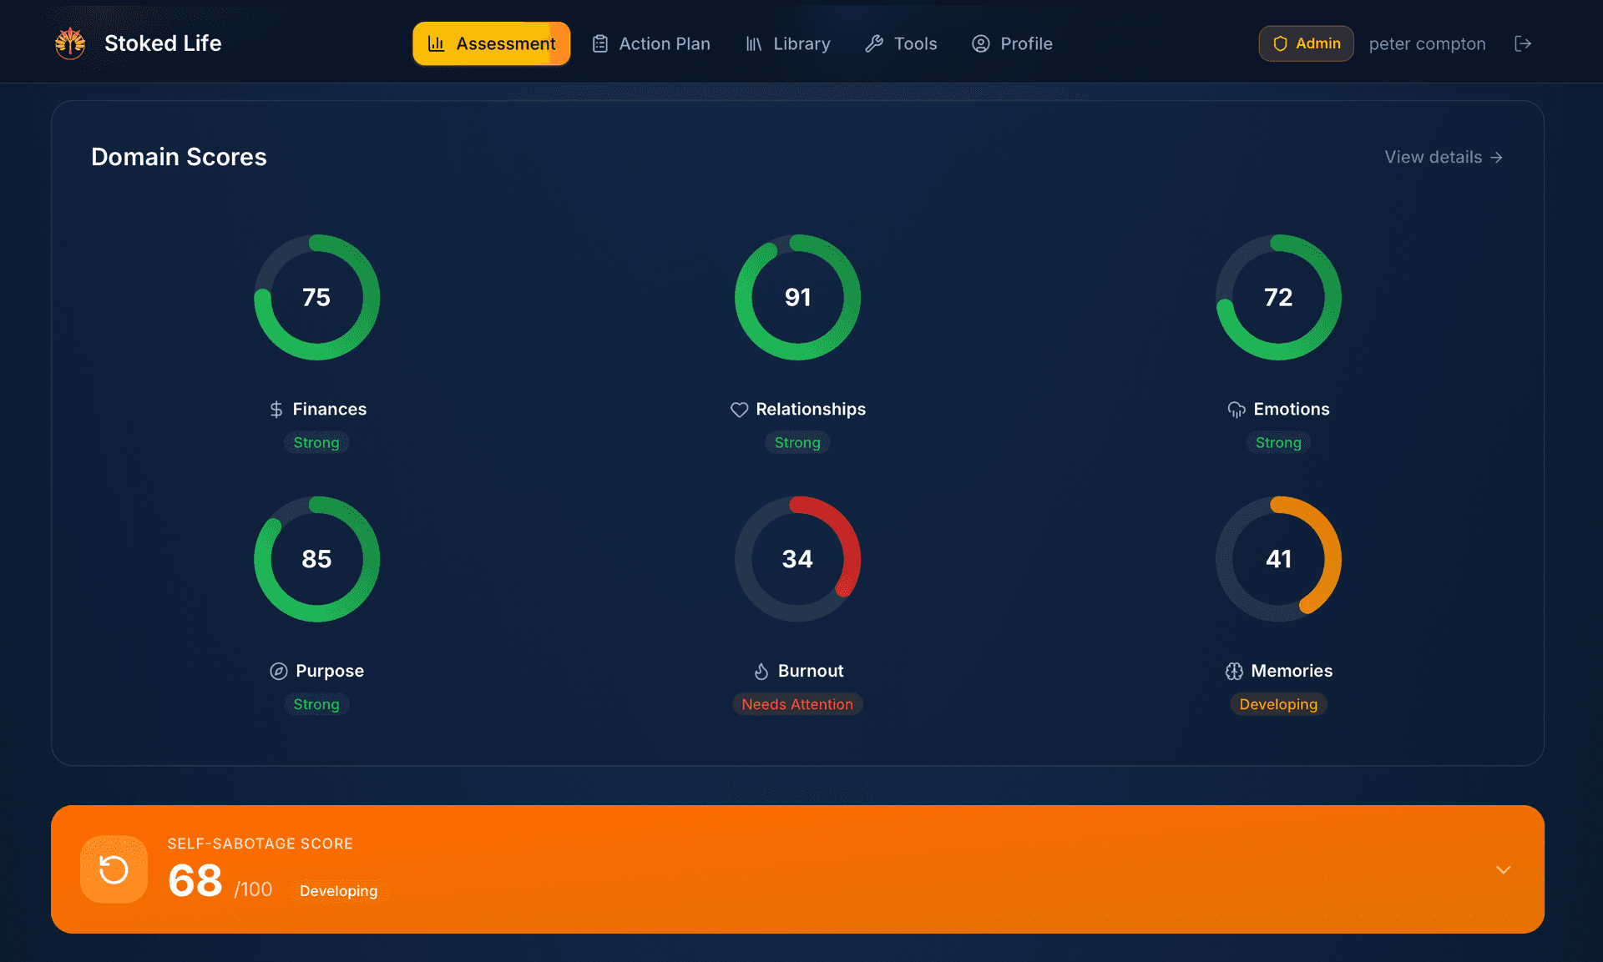Switch to the Action Plan tab
Image resolution: width=1603 pixels, height=962 pixels.
click(x=650, y=43)
